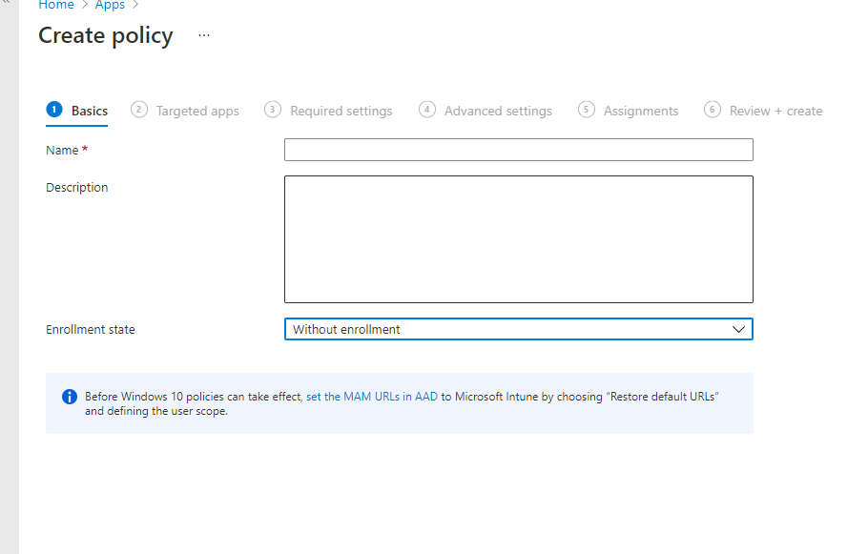This screenshot has height=554, width=868.
Task: Click the ellipsis next to Create policy
Action: pyautogui.click(x=203, y=35)
